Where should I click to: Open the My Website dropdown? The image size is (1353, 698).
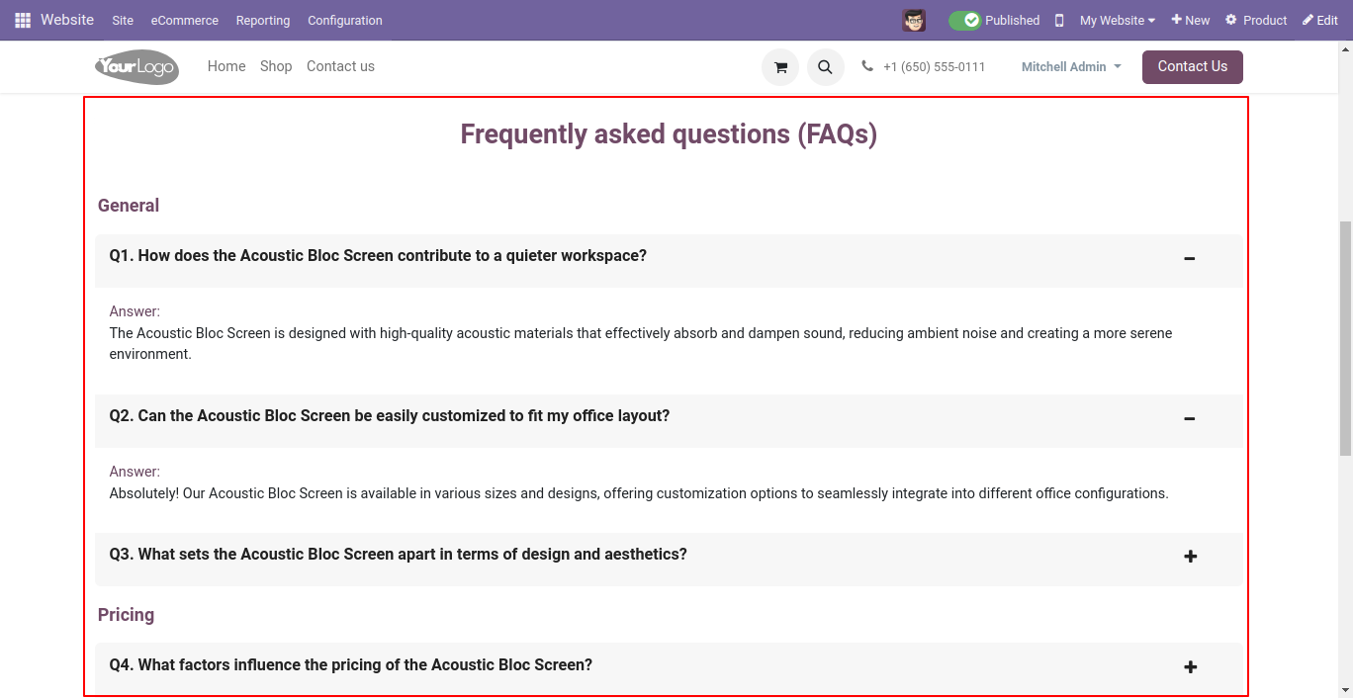[1117, 20]
